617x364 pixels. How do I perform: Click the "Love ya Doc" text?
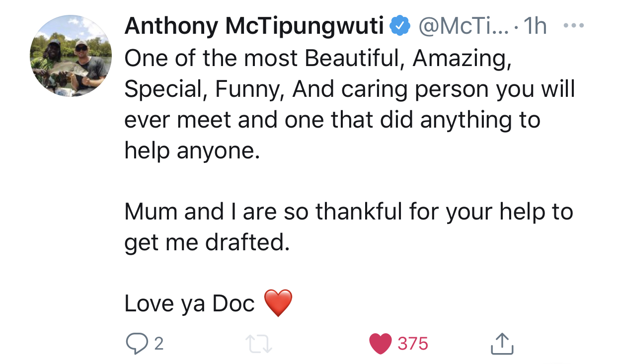[190, 304]
